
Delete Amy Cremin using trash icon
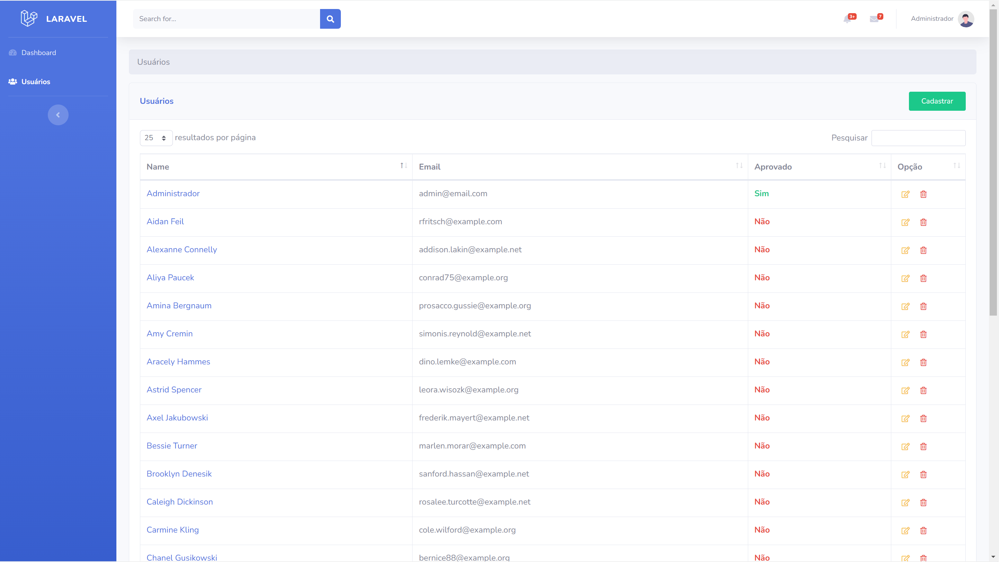(923, 334)
